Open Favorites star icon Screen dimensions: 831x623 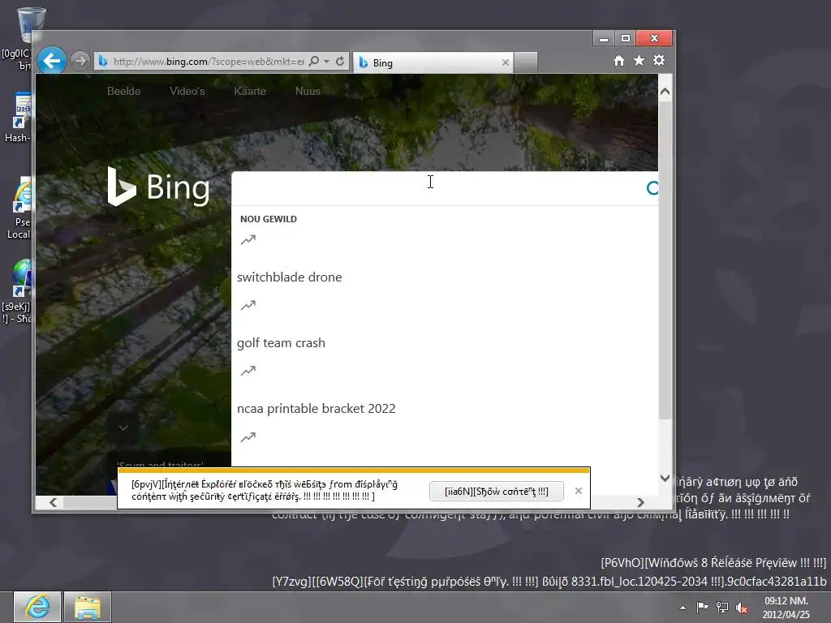tap(639, 60)
